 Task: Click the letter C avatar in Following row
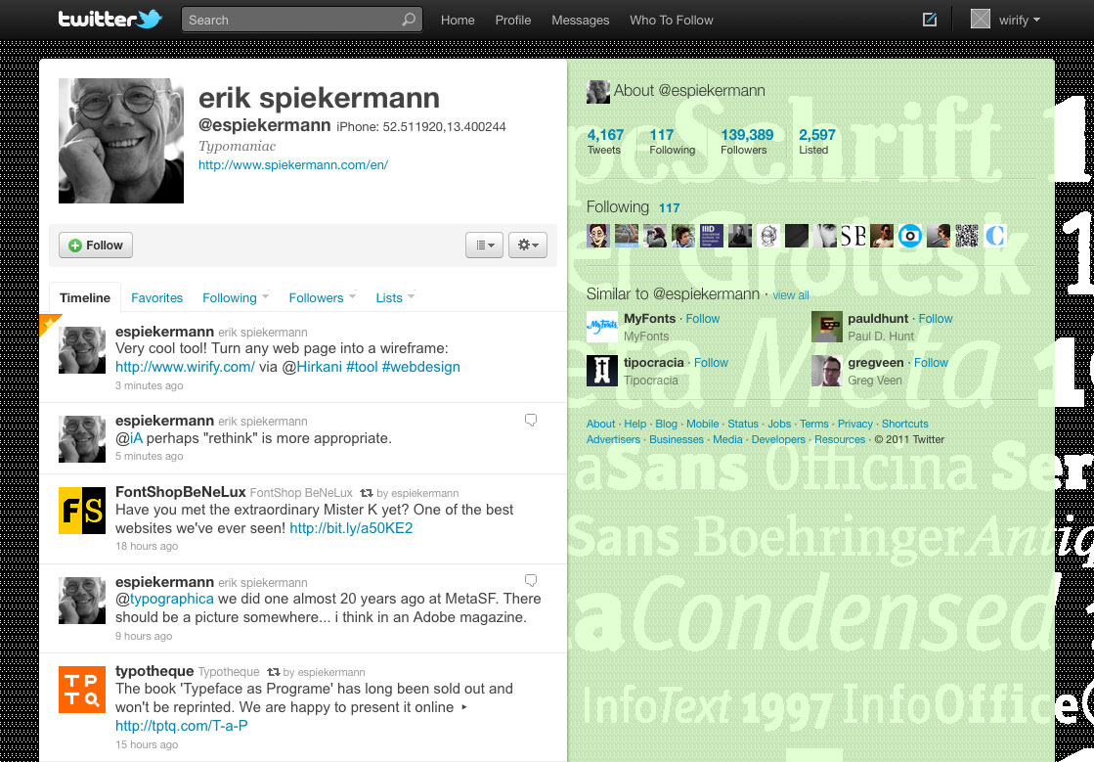995,236
